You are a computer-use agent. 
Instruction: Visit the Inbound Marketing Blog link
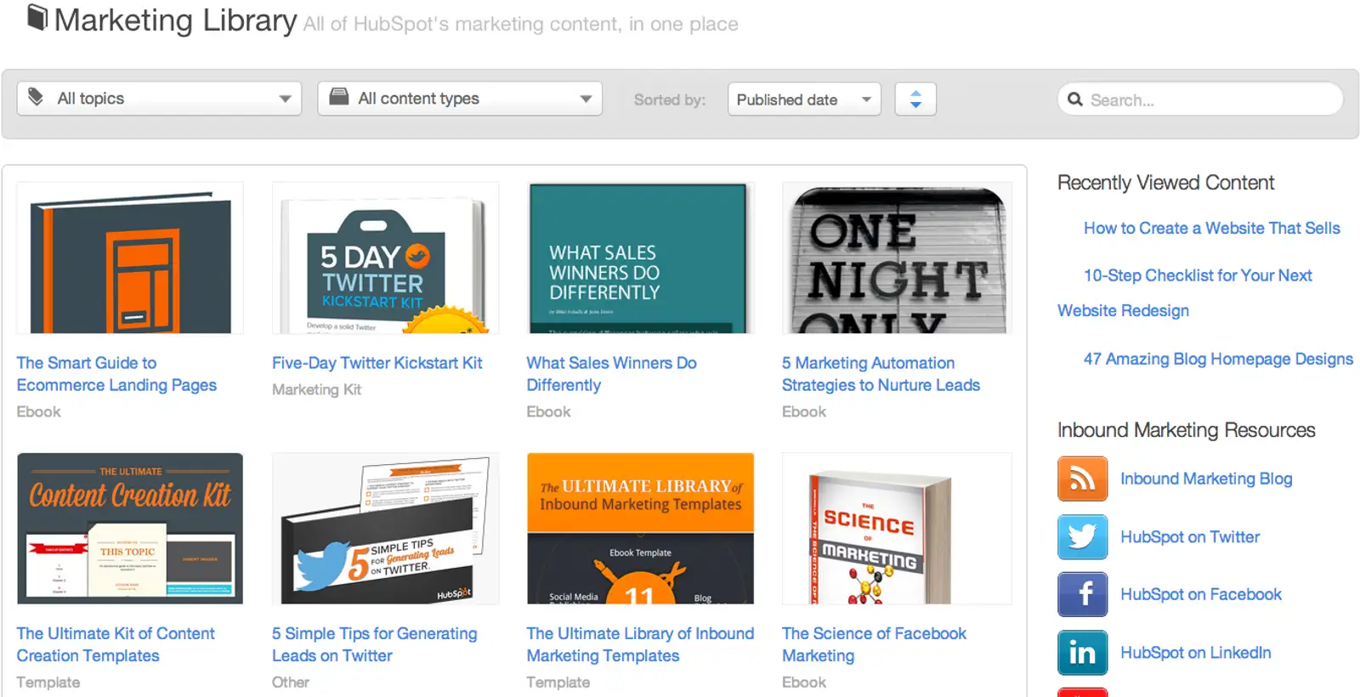pos(1206,479)
